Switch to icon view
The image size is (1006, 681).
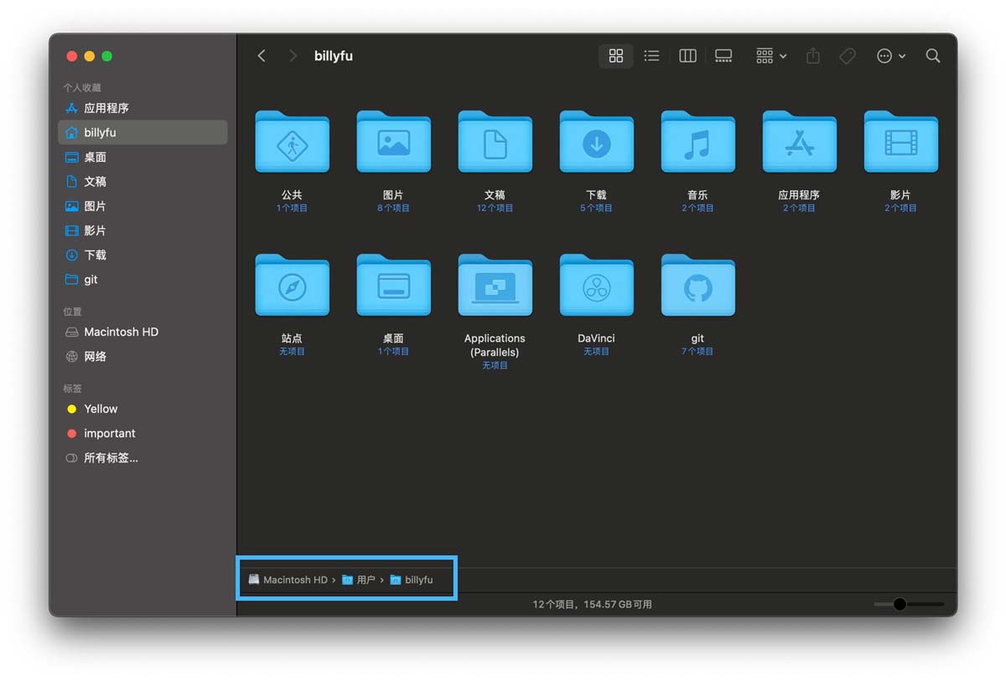(x=616, y=56)
